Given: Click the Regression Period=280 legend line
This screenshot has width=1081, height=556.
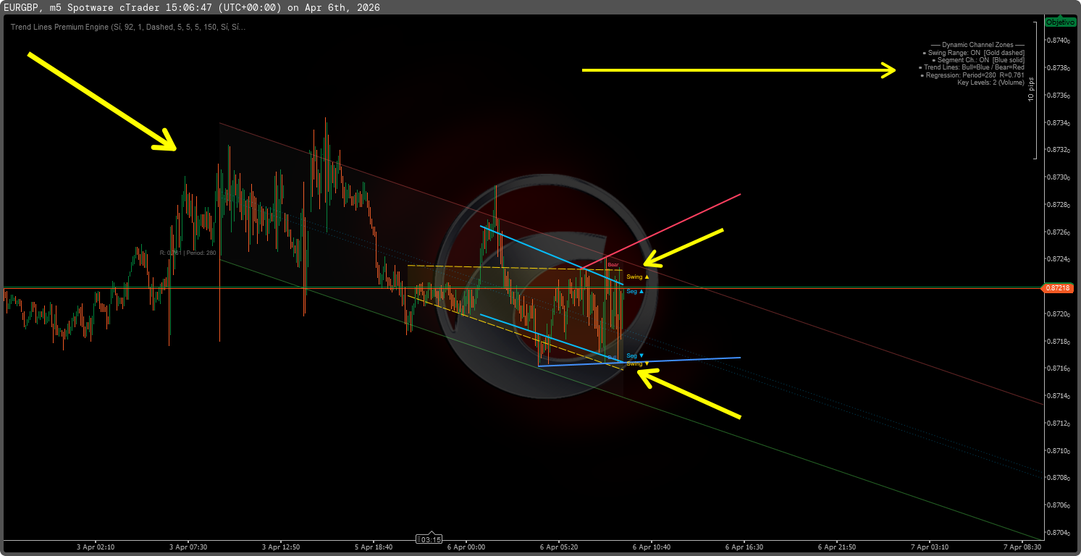Looking at the screenshot, I should pyautogui.click(x=975, y=75).
